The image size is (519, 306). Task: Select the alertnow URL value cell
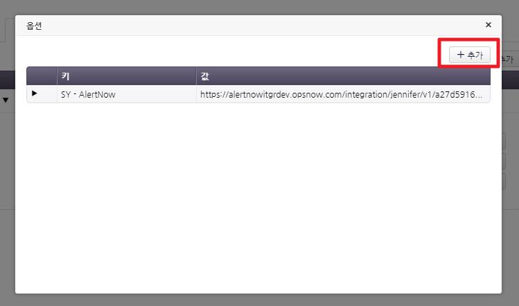click(x=342, y=94)
